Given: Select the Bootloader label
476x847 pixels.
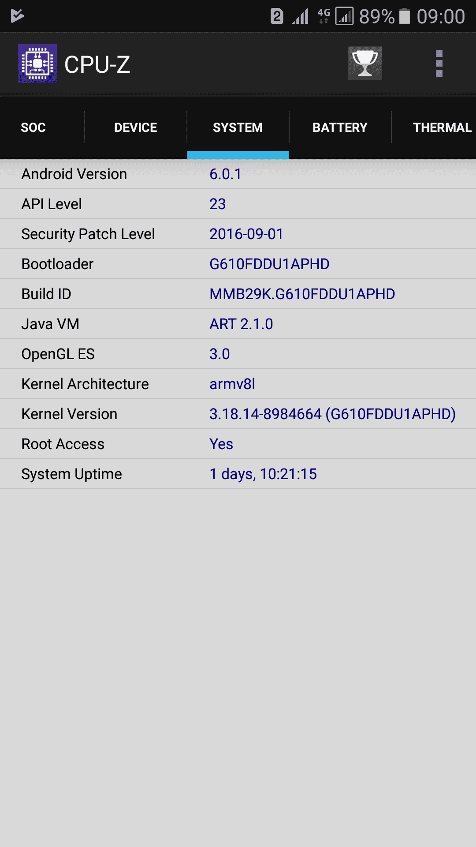Looking at the screenshot, I should (x=58, y=264).
